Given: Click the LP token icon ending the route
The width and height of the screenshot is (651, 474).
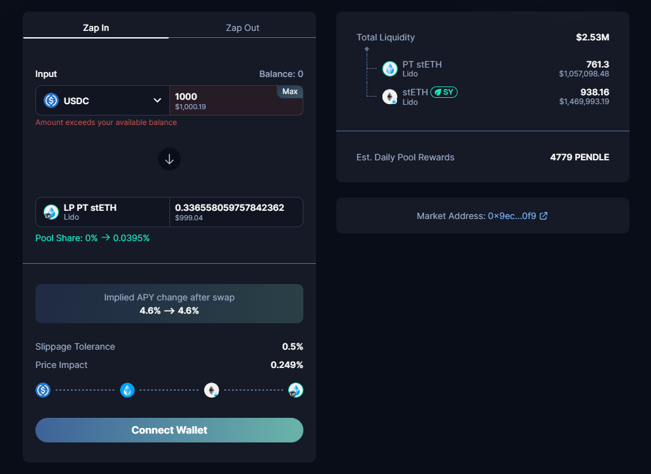Looking at the screenshot, I should pos(296,390).
